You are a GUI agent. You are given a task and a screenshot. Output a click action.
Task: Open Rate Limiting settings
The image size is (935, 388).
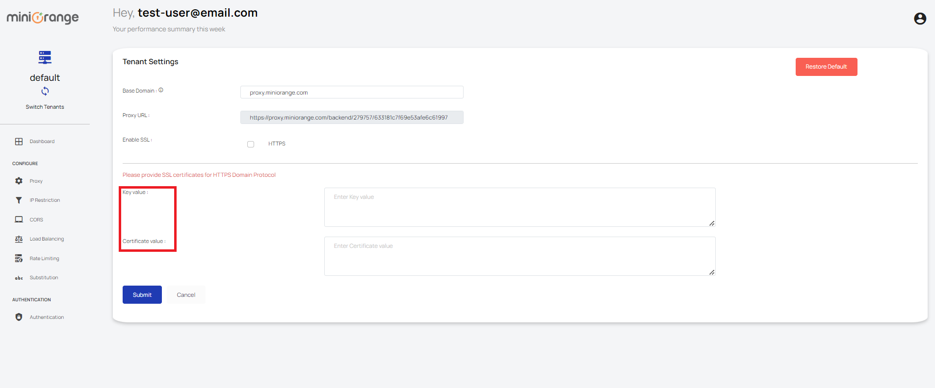[x=44, y=259]
